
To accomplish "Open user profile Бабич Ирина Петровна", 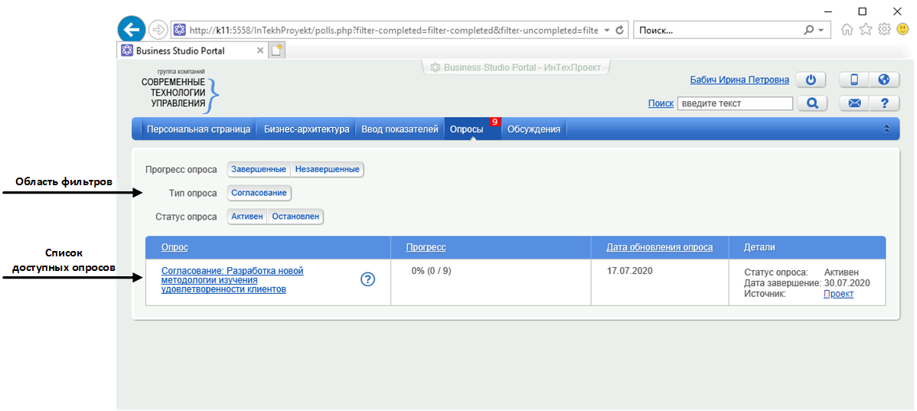I will point(739,80).
